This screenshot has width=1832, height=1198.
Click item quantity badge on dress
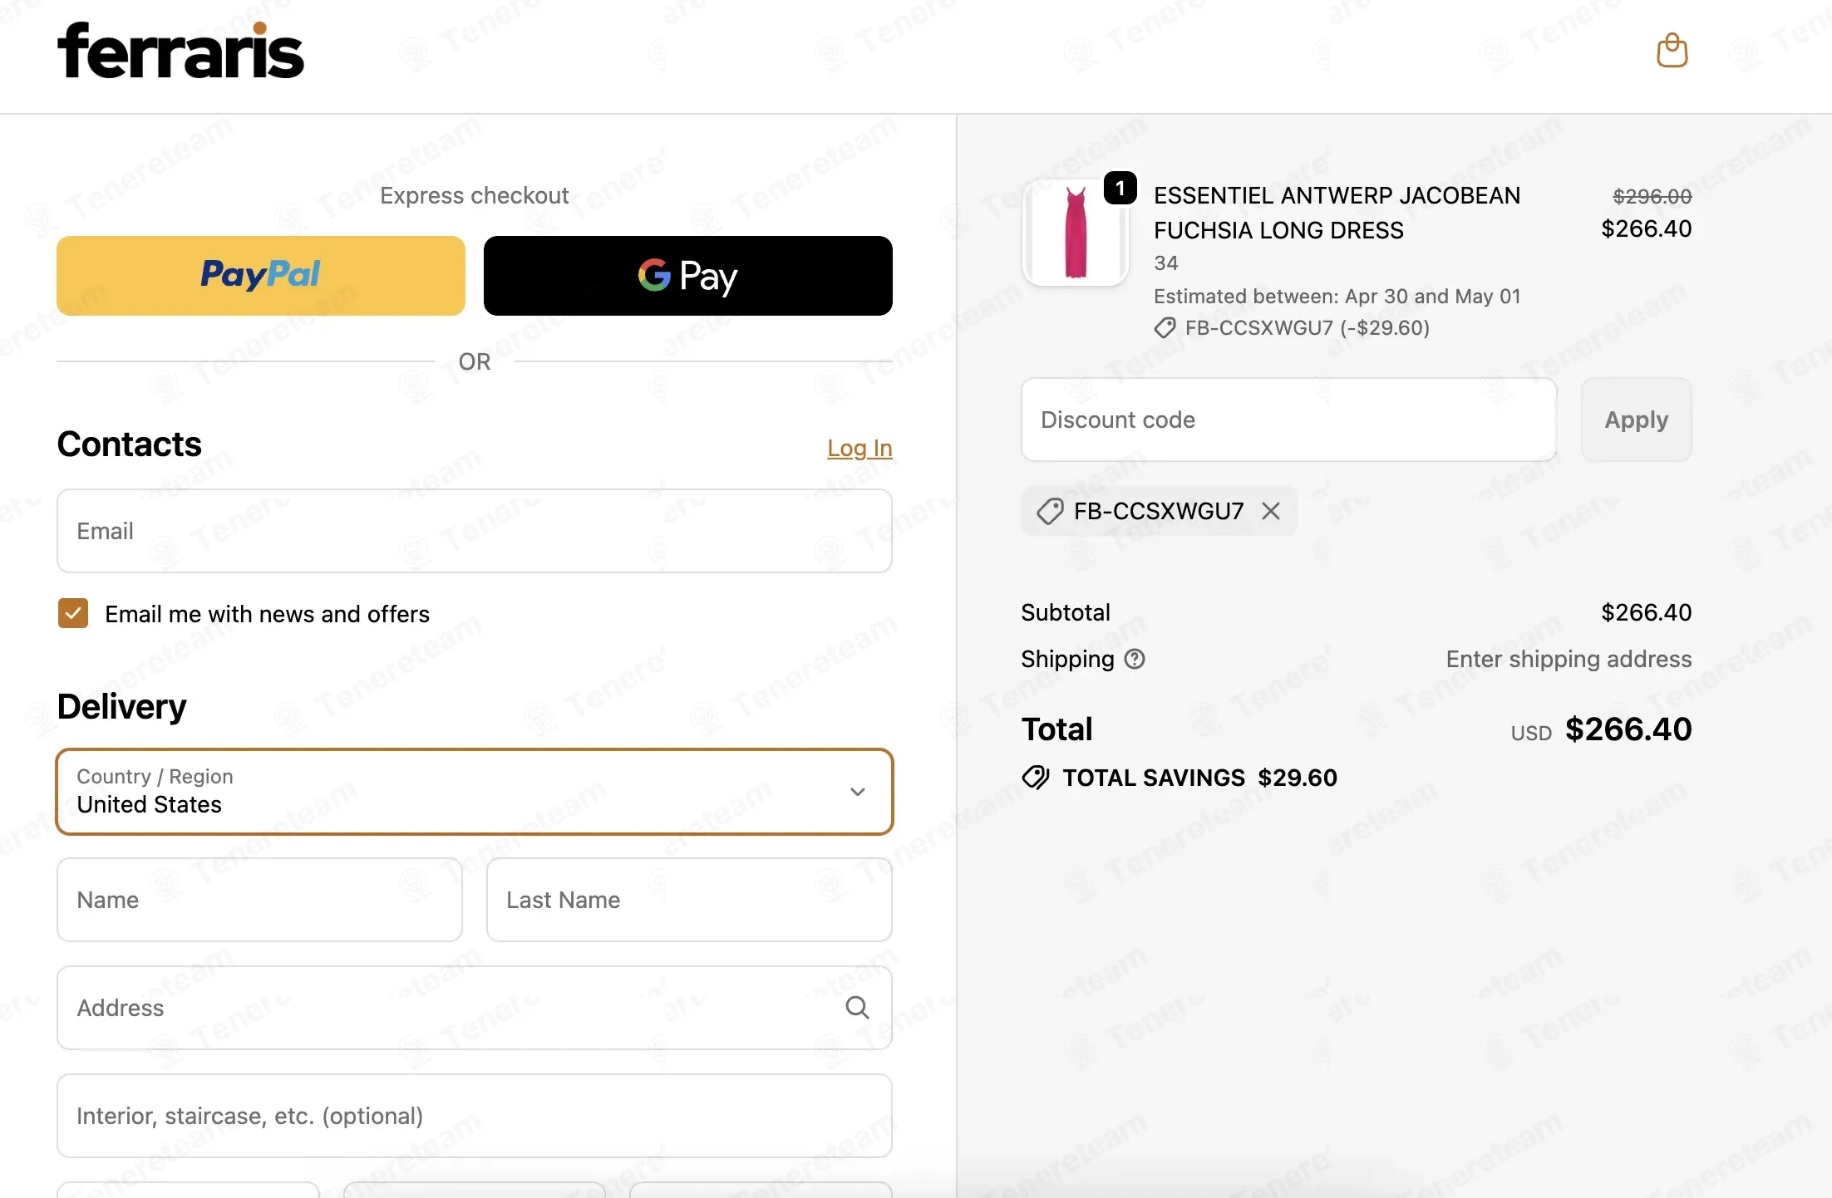(x=1120, y=189)
